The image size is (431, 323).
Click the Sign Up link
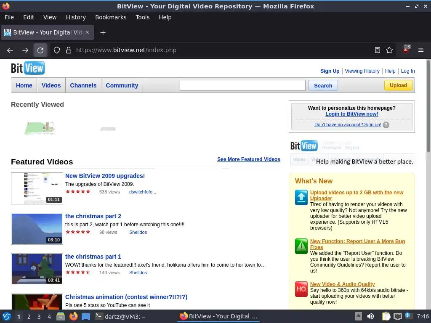[330, 71]
